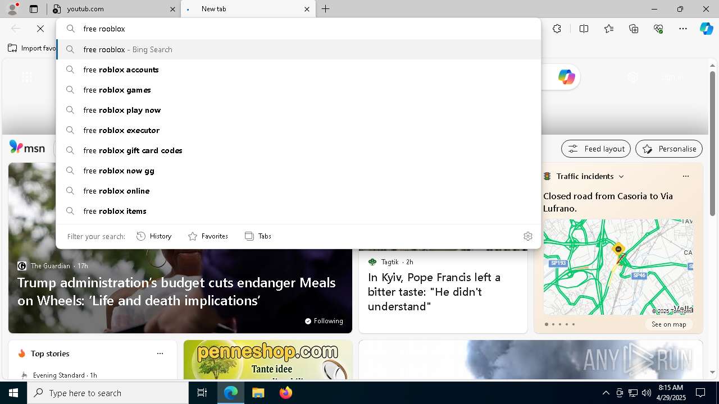Click the network icon in system tray
The width and height of the screenshot is (719, 404).
(x=633, y=393)
